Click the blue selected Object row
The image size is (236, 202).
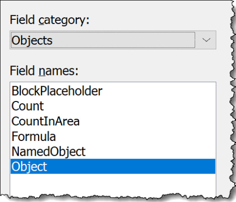click(x=113, y=166)
